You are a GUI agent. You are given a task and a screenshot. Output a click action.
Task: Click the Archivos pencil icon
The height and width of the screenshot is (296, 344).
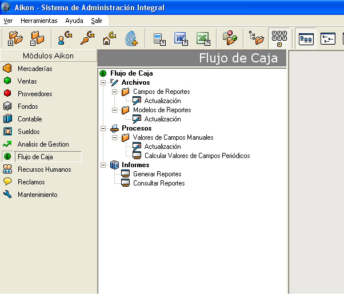coord(114,82)
